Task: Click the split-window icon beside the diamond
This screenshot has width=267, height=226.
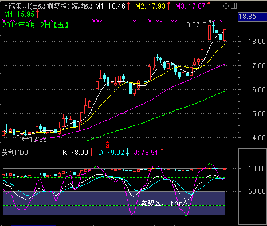Action: (x=234, y=6)
